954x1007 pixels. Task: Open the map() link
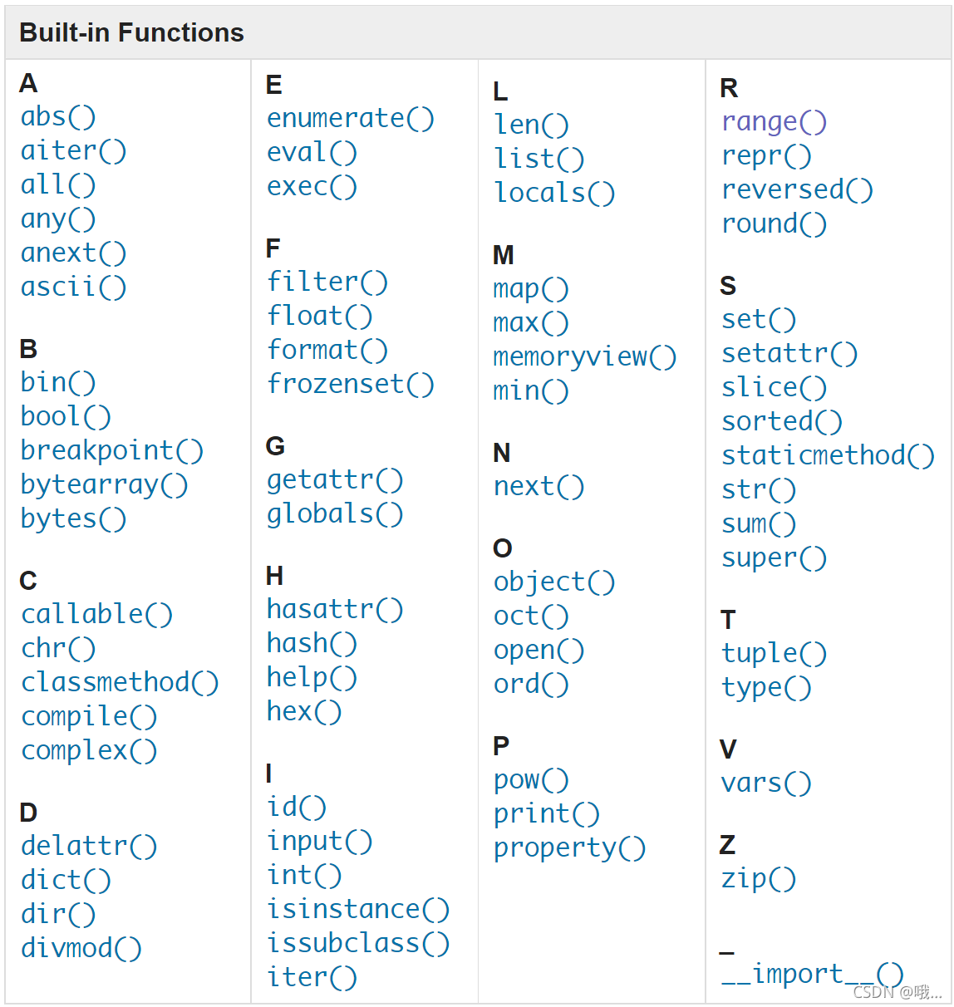pyautogui.click(x=531, y=289)
